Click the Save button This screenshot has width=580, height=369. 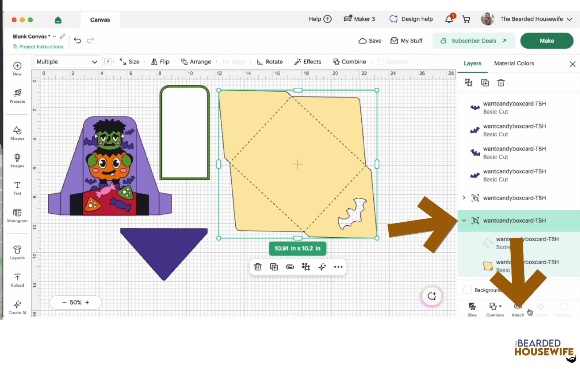click(x=370, y=41)
